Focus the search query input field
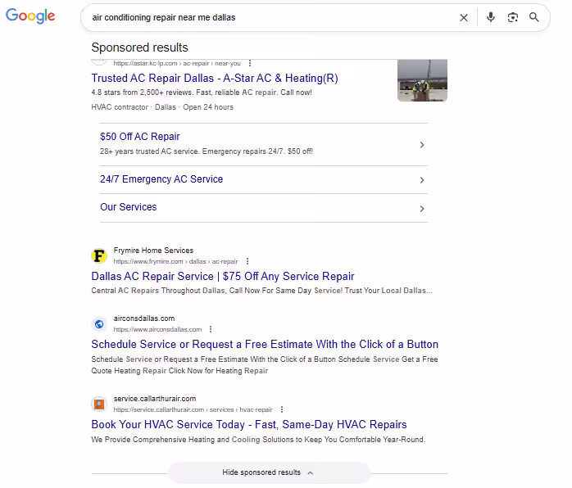The image size is (572, 488). [270, 17]
